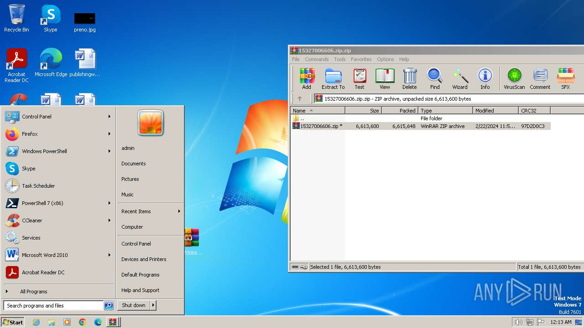Open Devices and Printers
This screenshot has width=584, height=328.
point(144,259)
